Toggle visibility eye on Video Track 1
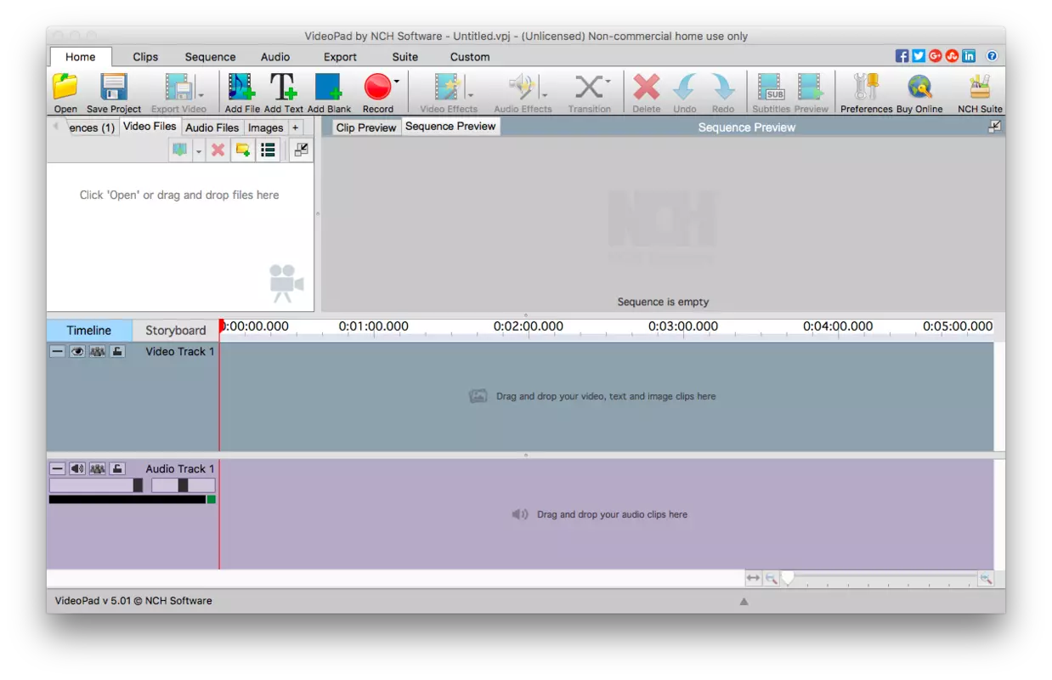The image size is (1052, 680). pos(76,351)
